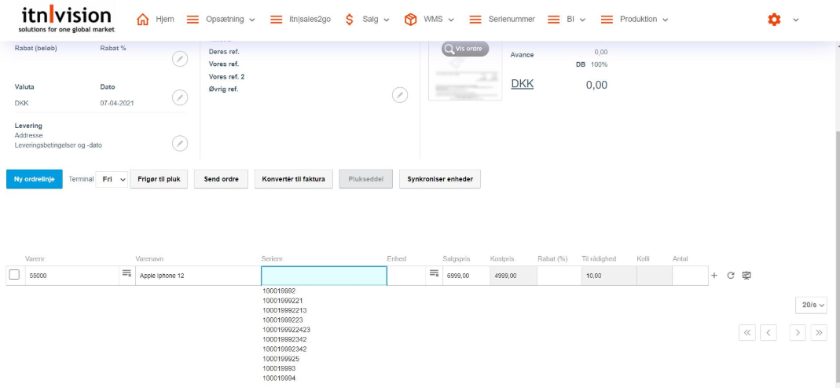The width and height of the screenshot is (840, 388).
Task: Click the plus icon on the order line
Action: pyautogui.click(x=714, y=276)
